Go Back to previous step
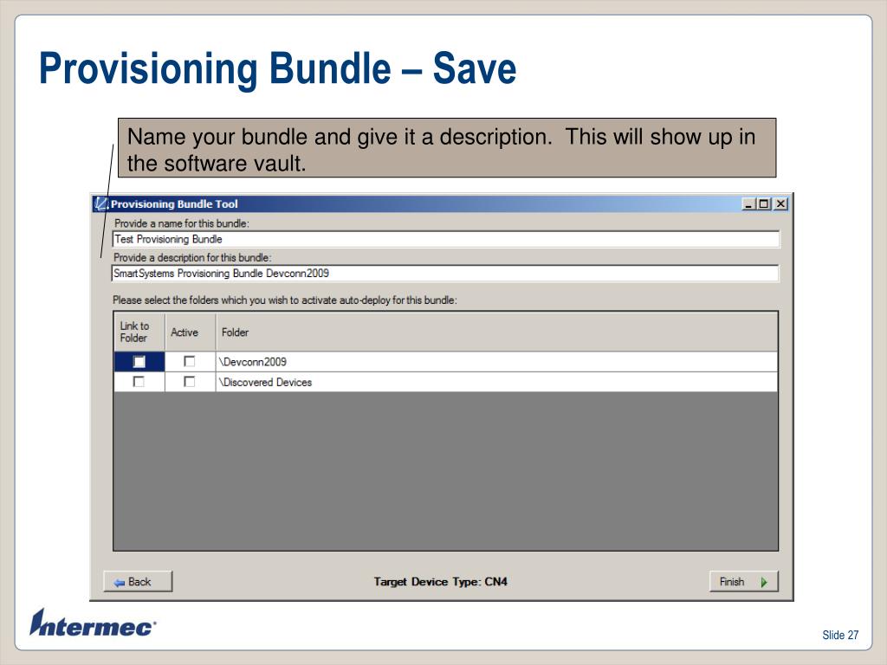The width and height of the screenshot is (887, 665). pos(138,581)
